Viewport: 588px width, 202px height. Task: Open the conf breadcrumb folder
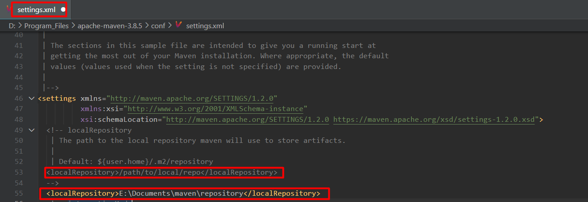(x=158, y=26)
